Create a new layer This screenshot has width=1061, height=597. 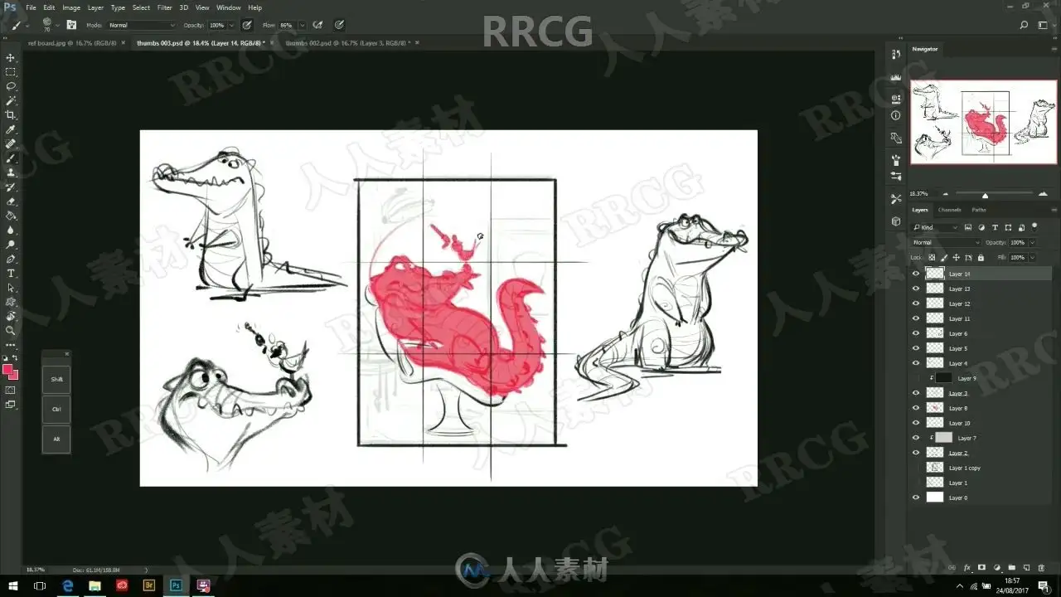tap(1027, 568)
